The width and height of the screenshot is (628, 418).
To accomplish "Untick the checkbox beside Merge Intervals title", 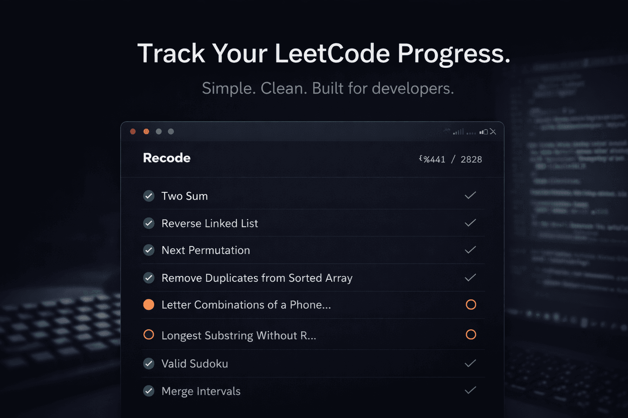I will coord(149,391).
